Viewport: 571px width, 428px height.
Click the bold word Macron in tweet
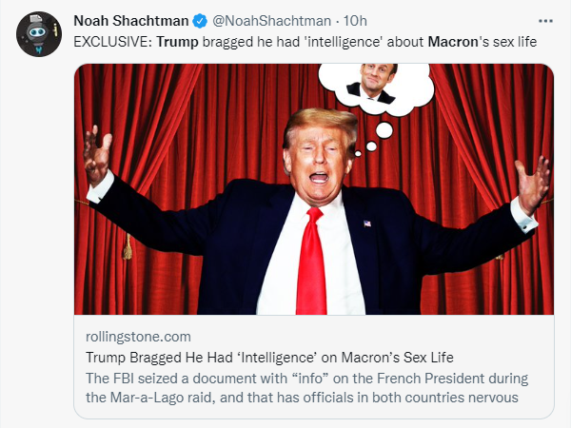(454, 43)
